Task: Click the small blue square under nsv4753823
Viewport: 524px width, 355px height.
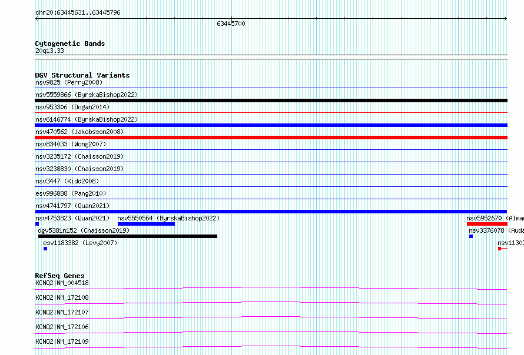Action: [37, 224]
